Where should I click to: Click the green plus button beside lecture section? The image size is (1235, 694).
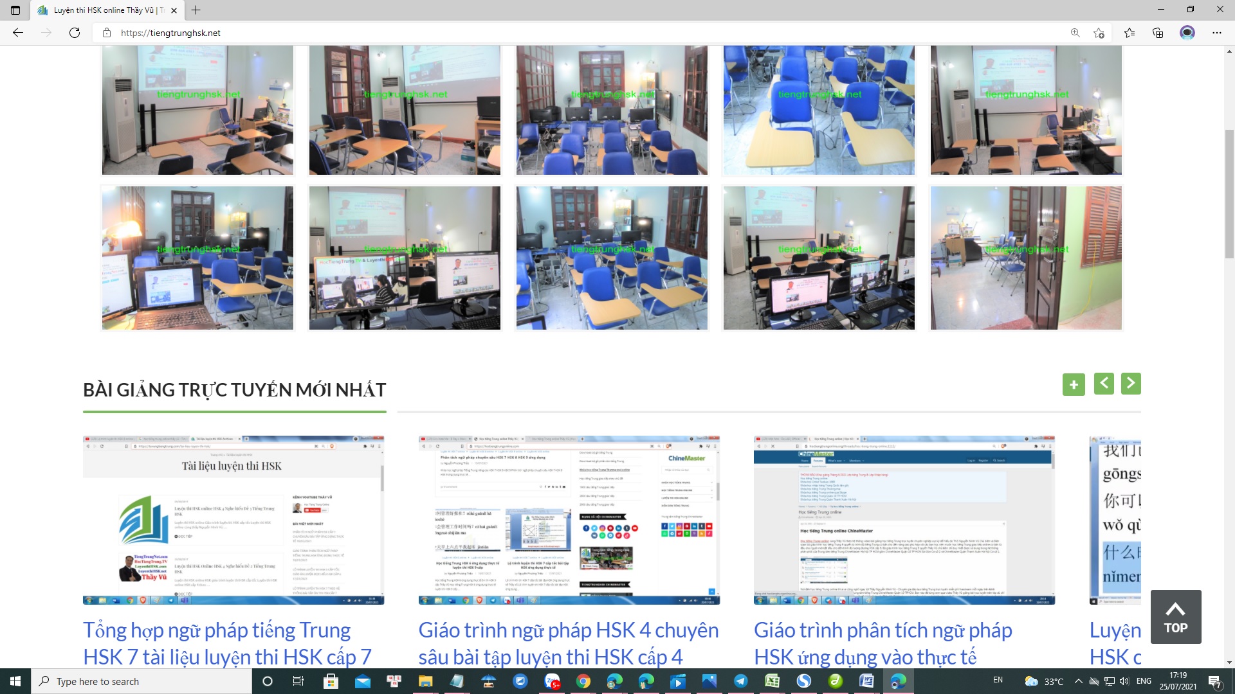point(1073,384)
